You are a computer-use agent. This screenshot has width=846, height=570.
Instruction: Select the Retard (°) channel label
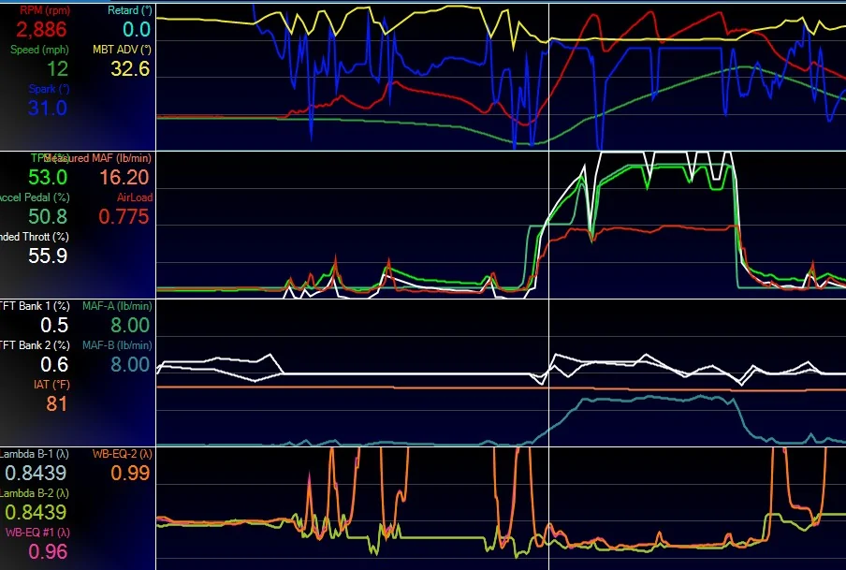pyautogui.click(x=129, y=10)
